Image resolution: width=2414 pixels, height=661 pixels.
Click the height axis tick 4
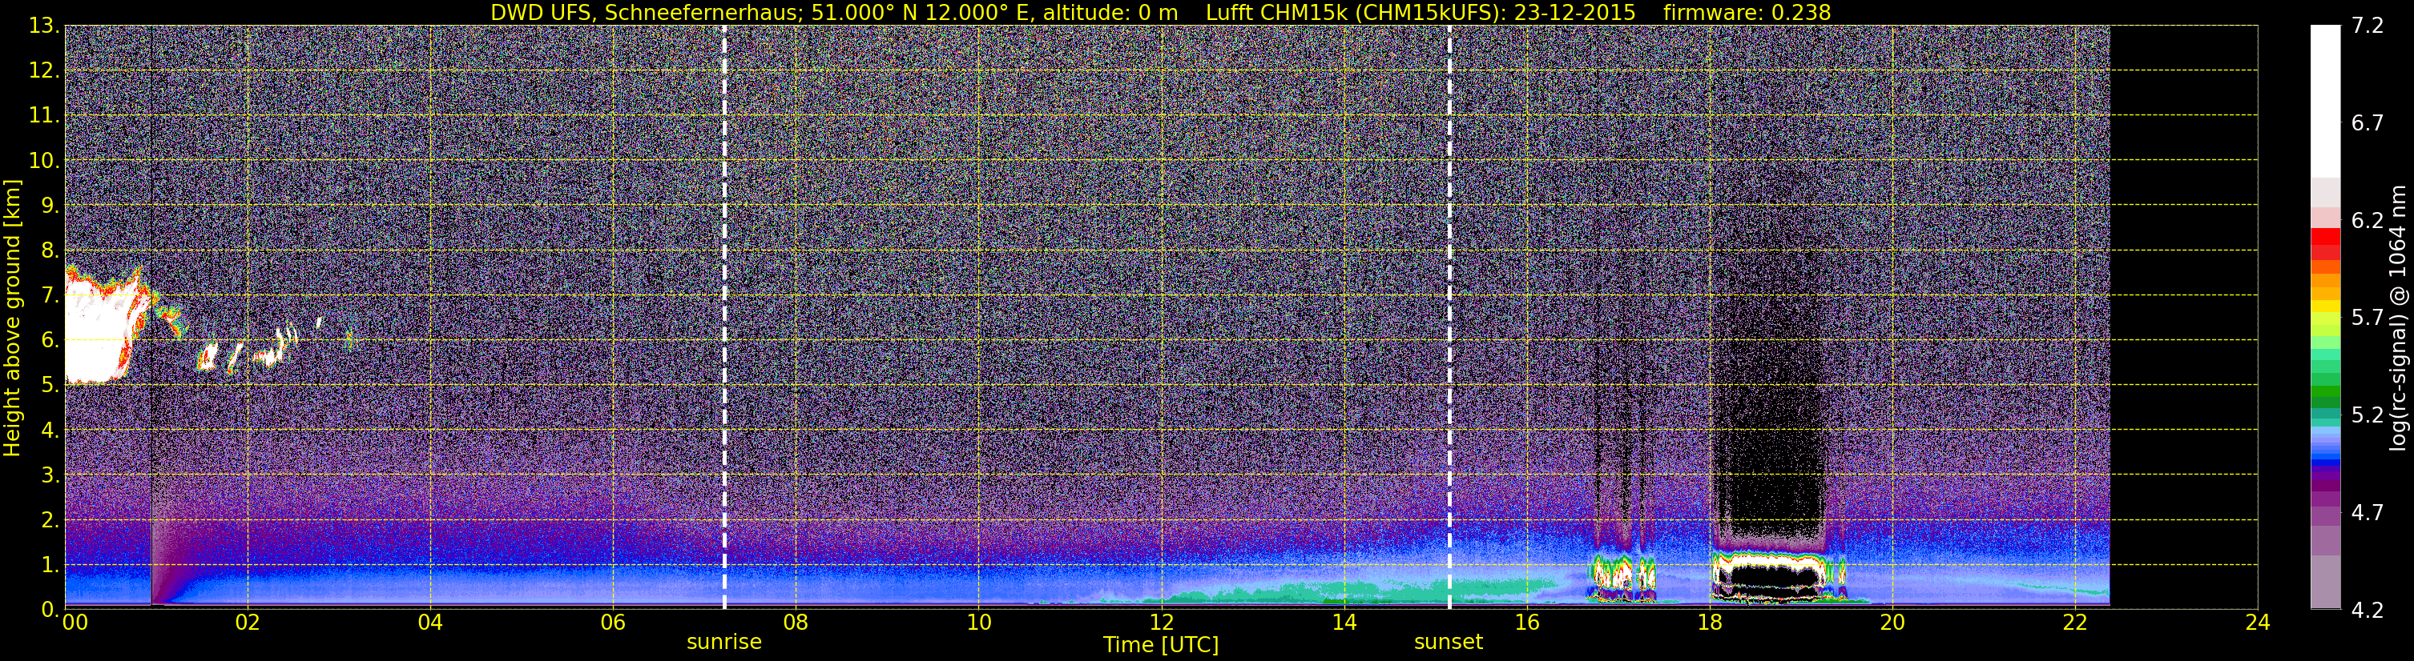(x=49, y=431)
